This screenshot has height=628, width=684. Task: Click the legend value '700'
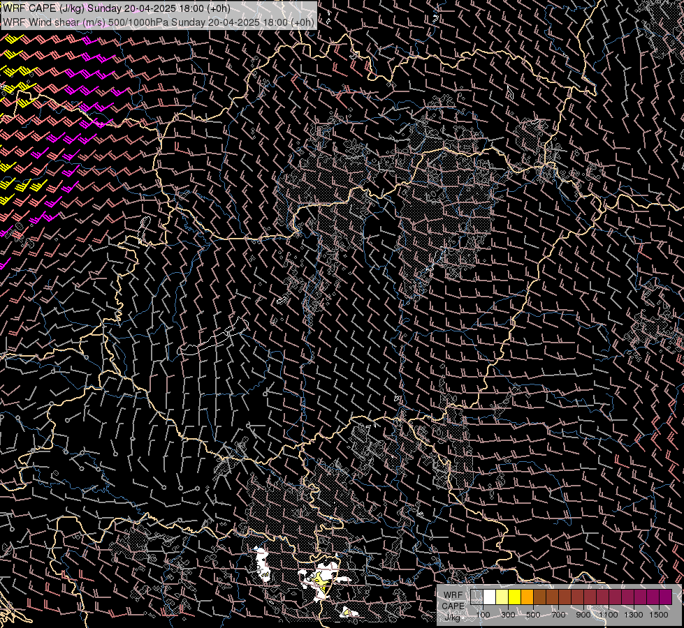point(558,615)
